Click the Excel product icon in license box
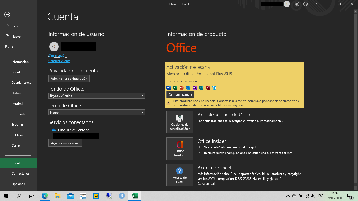 175,88
